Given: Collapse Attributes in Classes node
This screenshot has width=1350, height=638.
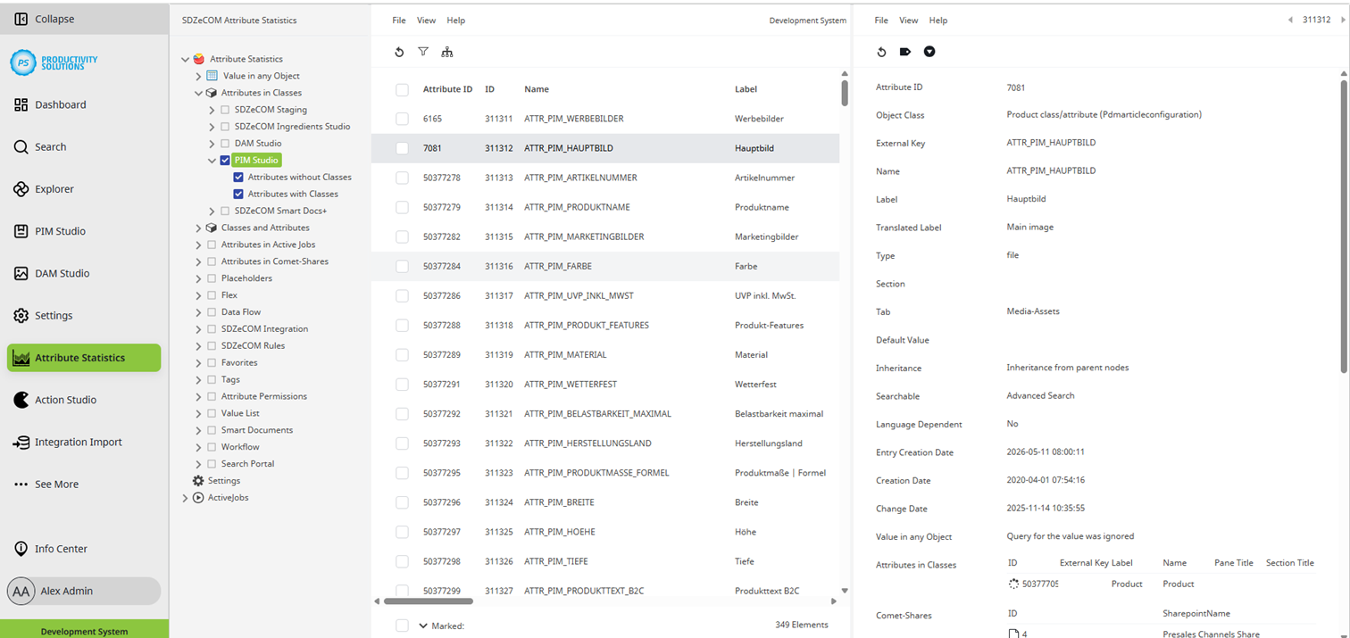Looking at the screenshot, I should click(198, 93).
